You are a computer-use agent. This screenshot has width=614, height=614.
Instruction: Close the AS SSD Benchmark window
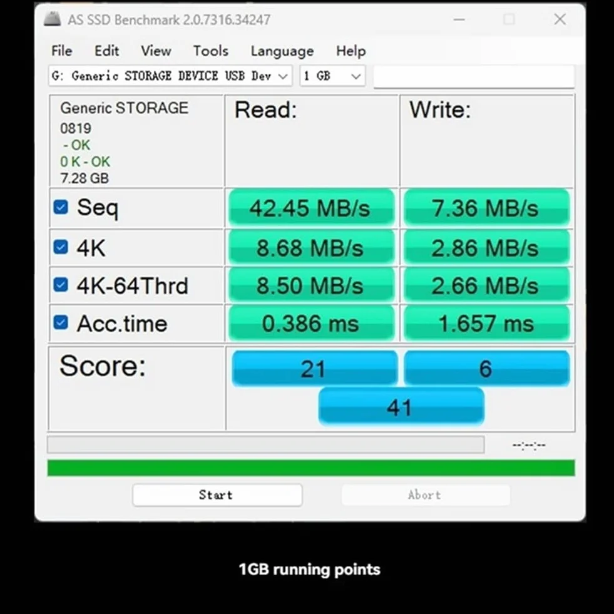560,19
